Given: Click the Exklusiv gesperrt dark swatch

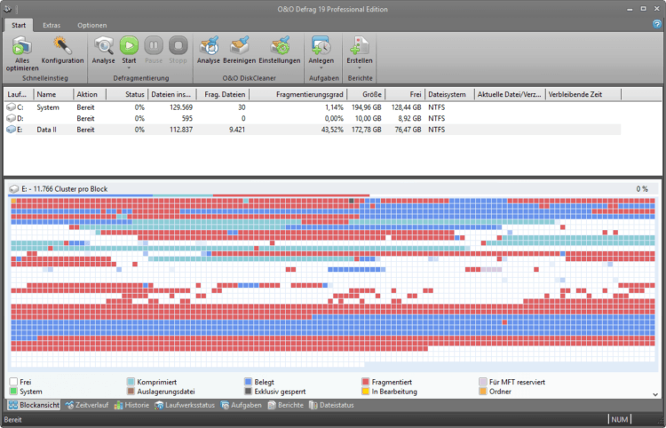Looking at the screenshot, I should pos(248,391).
